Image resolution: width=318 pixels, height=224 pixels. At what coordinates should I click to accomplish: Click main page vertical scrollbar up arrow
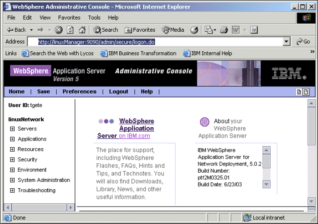(x=311, y=103)
